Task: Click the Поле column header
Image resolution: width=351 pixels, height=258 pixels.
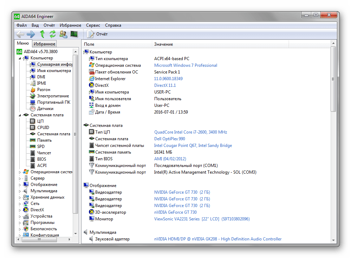Action: click(x=117, y=44)
